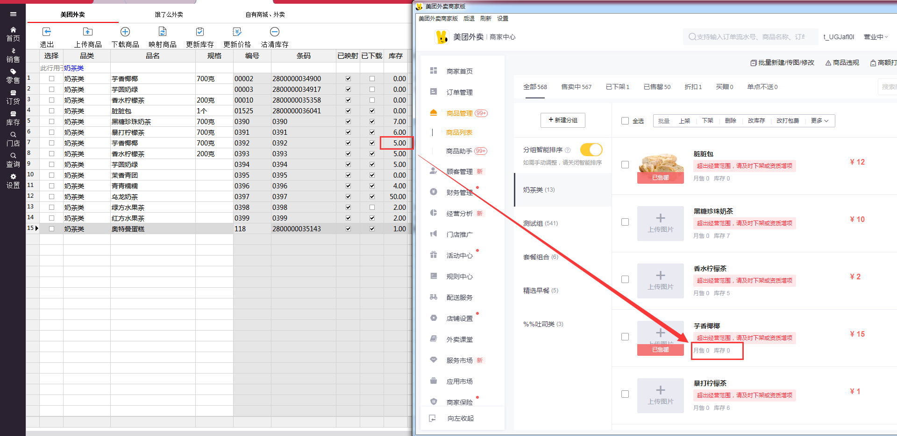
Task: Click the 刷新 refresh menu item
Action: (x=486, y=19)
